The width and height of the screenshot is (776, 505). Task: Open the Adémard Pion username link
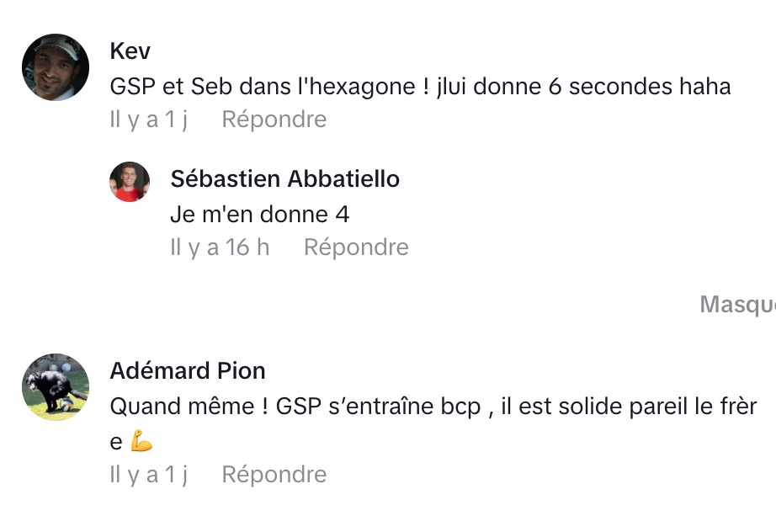pos(188,370)
